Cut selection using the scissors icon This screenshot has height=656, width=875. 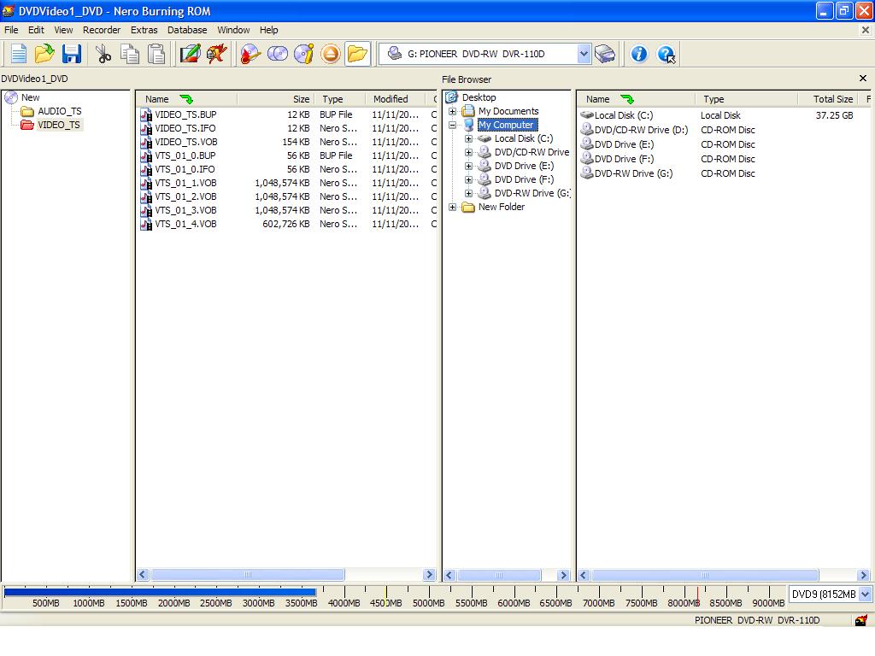pyautogui.click(x=103, y=54)
